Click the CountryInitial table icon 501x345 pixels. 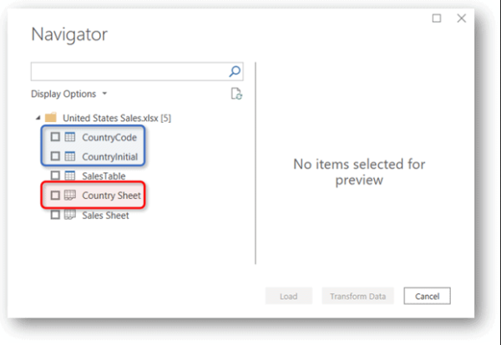pos(70,156)
